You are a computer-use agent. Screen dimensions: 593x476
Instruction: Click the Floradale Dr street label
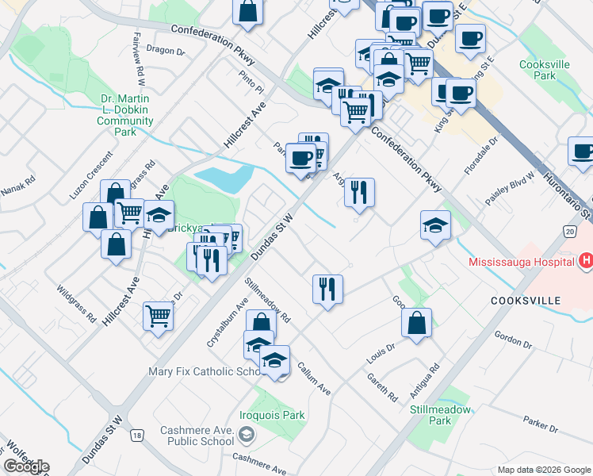tap(481, 155)
